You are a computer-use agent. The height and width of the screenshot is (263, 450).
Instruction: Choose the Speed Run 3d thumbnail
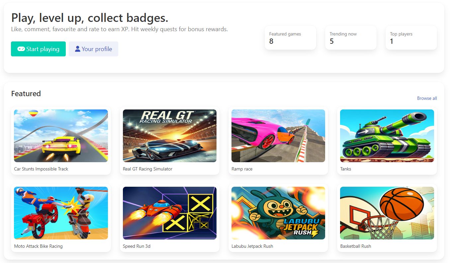[x=170, y=213]
